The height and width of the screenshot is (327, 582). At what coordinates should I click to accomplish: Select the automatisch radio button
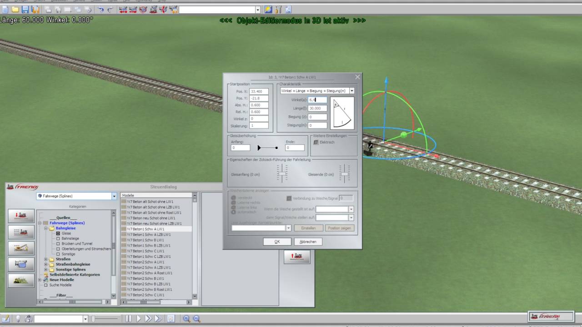pos(234,212)
